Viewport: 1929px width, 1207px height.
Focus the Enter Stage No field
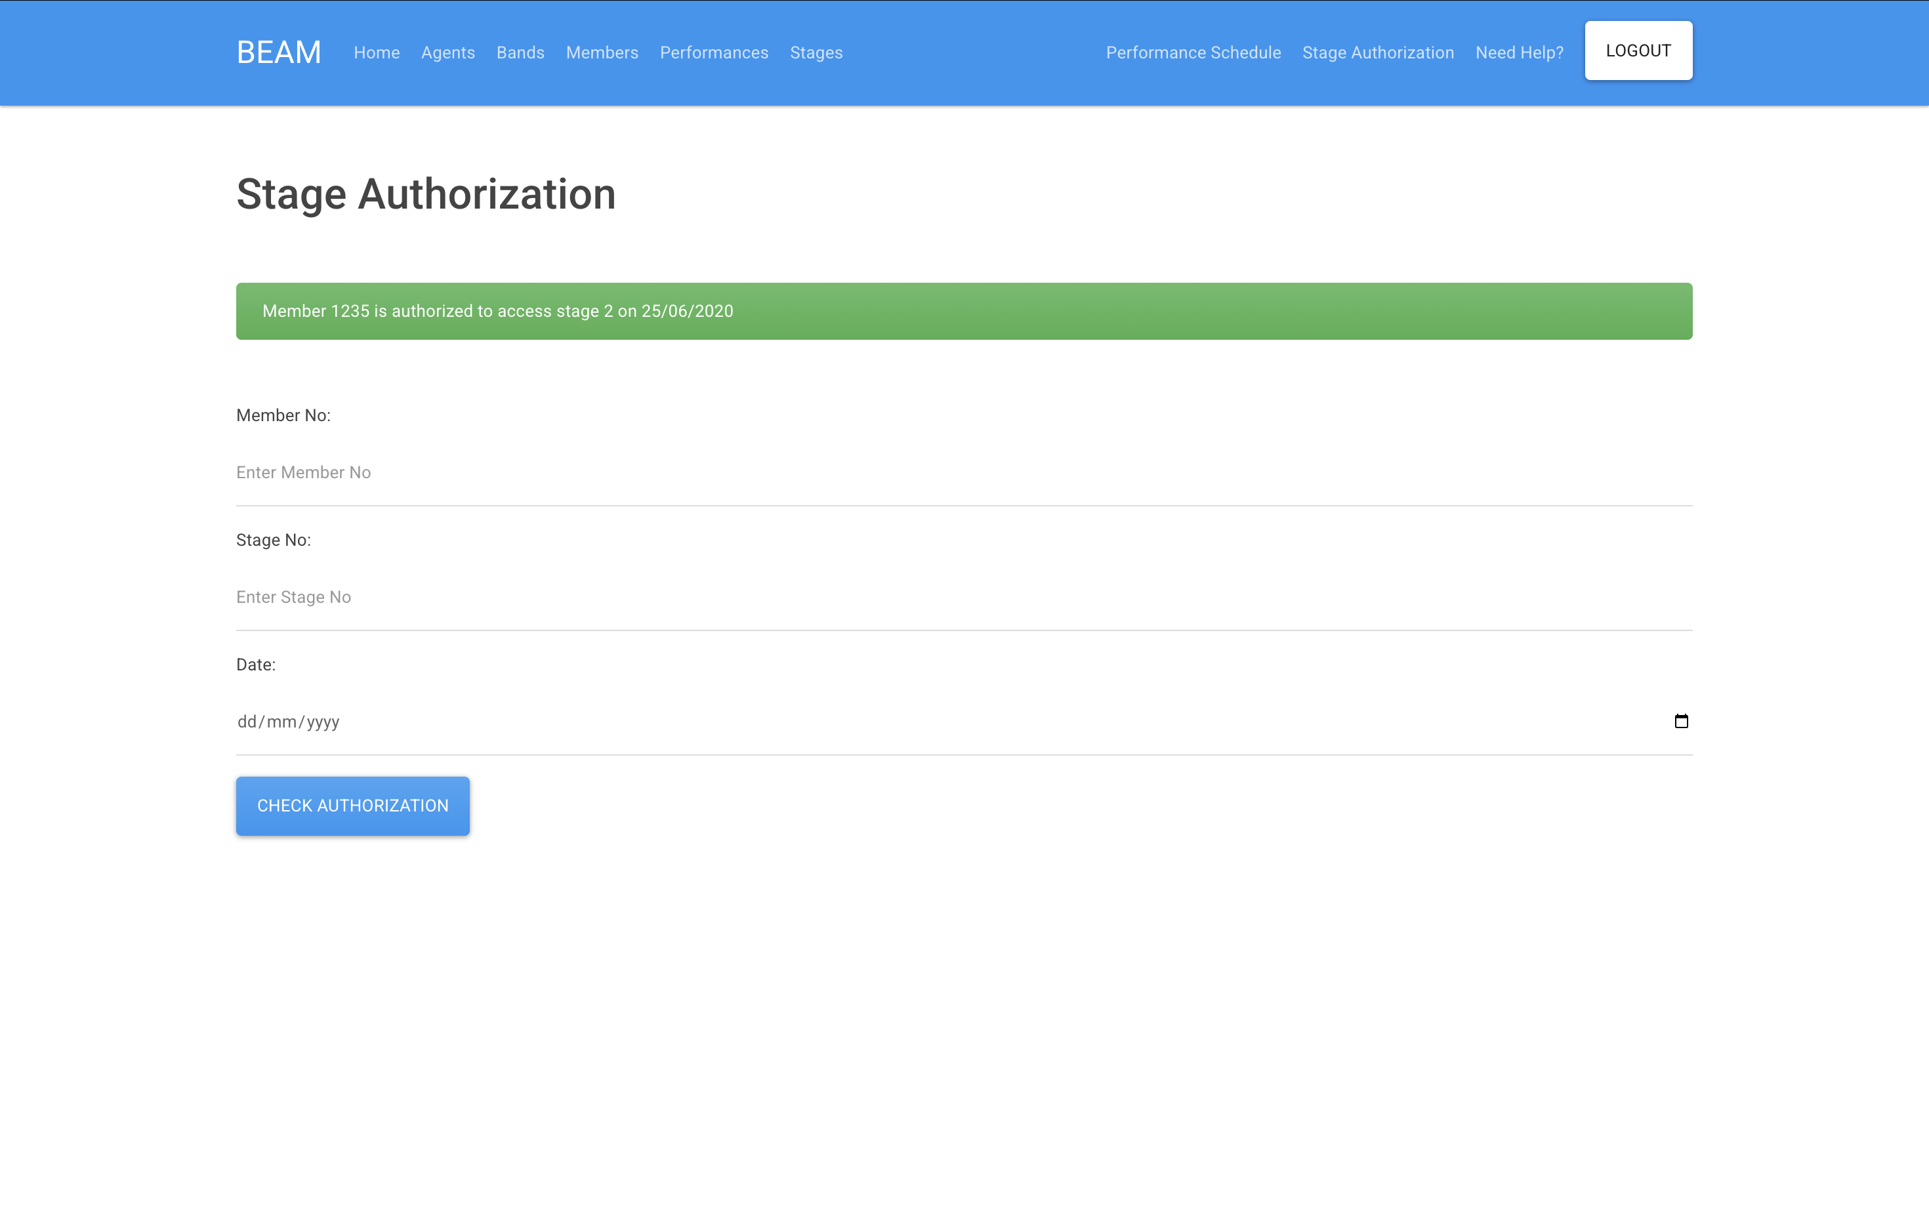coord(963,597)
